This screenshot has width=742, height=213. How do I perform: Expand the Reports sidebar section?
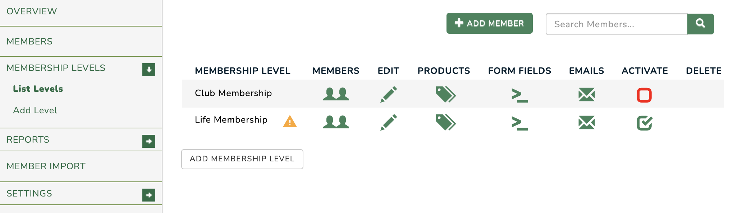148,142
